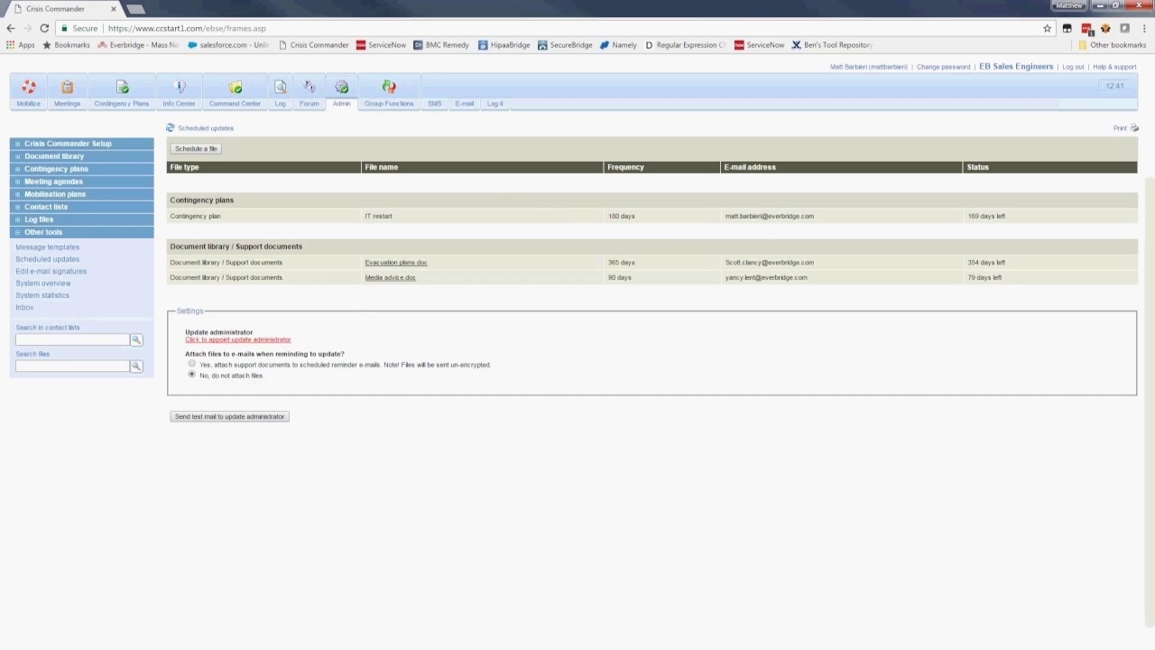
Task: Open the Log section with its magnifier icon
Action: 280,87
